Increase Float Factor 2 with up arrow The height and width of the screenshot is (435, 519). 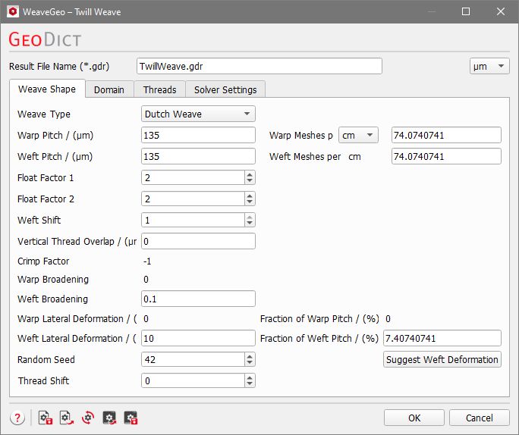click(x=250, y=196)
